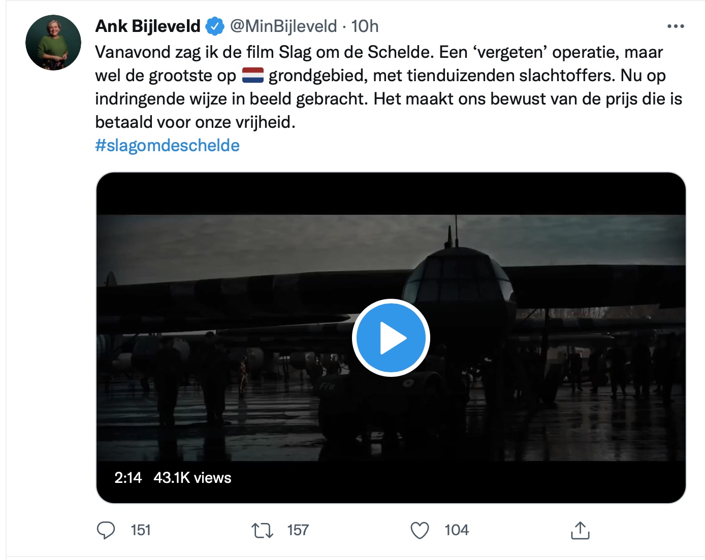Open the three-dot more options menu
Screen dimensions: 705x560
(676, 26)
